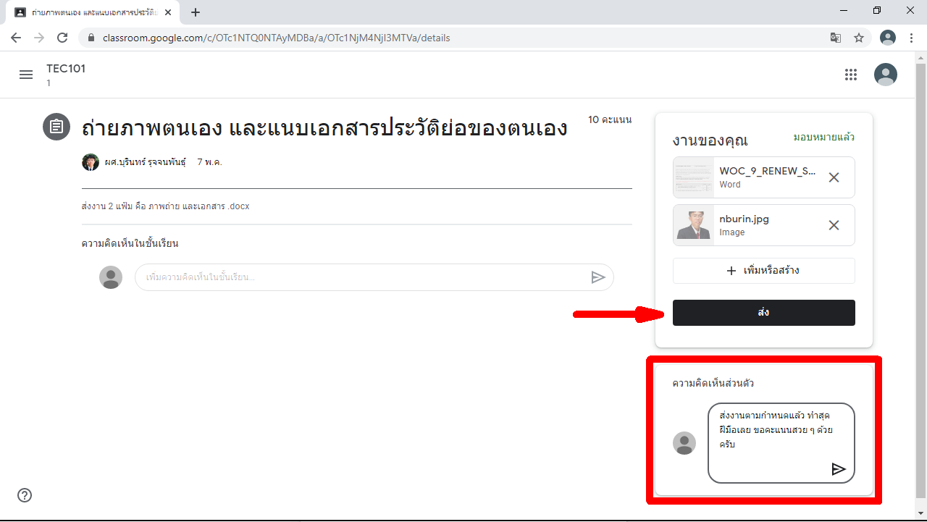This screenshot has height=522, width=927.
Task: Post the class comment using send icon
Action: 597,277
